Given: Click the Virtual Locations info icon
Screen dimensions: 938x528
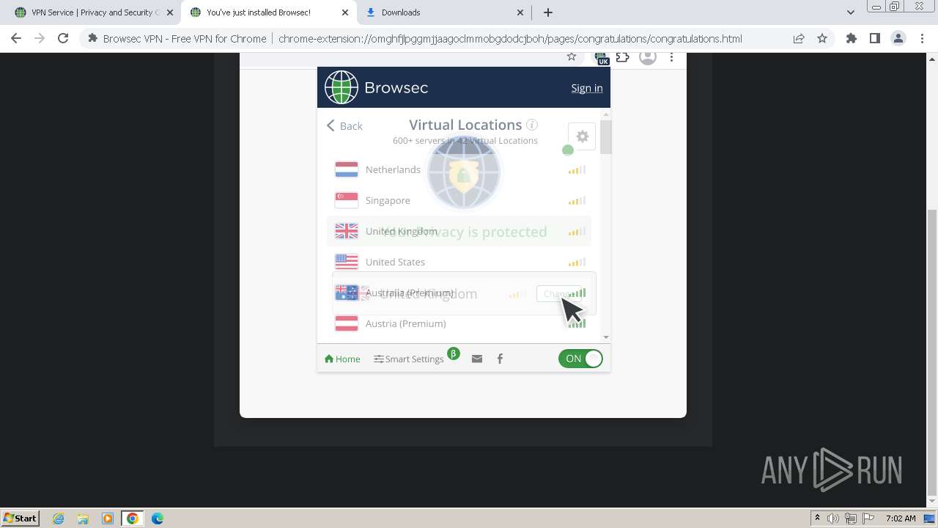Looking at the screenshot, I should 532,125.
